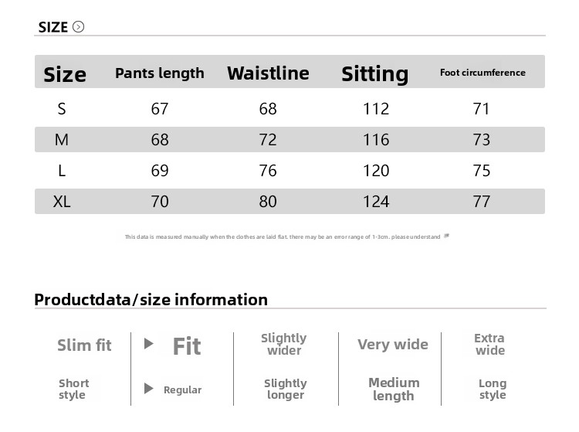Click the Sitting column header
This screenshot has height=432, width=579.
click(375, 73)
